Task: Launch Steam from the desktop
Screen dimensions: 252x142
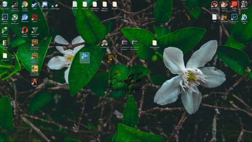Action: click(35, 5)
